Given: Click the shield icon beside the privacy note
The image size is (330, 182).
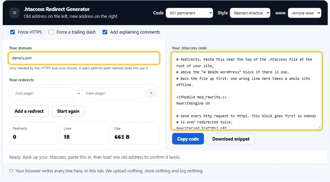Looking at the screenshot, I should point(11,171).
